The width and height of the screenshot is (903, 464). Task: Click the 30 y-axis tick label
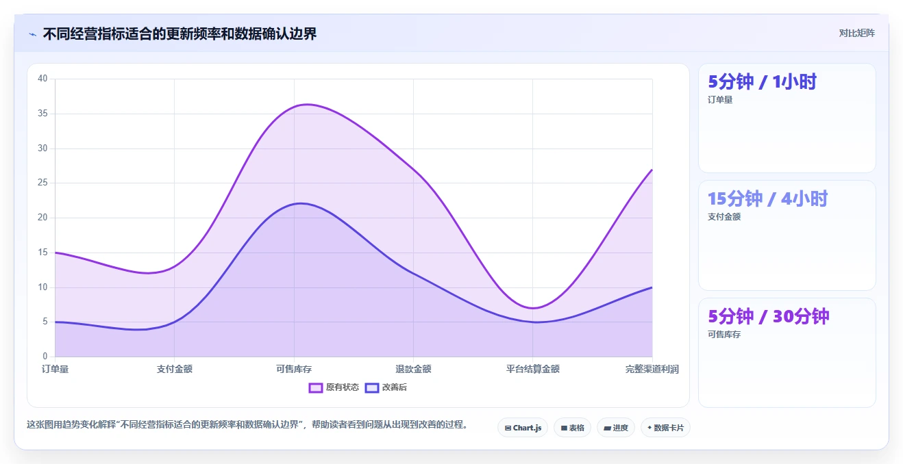click(x=42, y=149)
